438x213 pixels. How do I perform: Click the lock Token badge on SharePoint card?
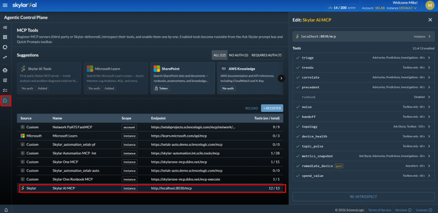pos(161,88)
